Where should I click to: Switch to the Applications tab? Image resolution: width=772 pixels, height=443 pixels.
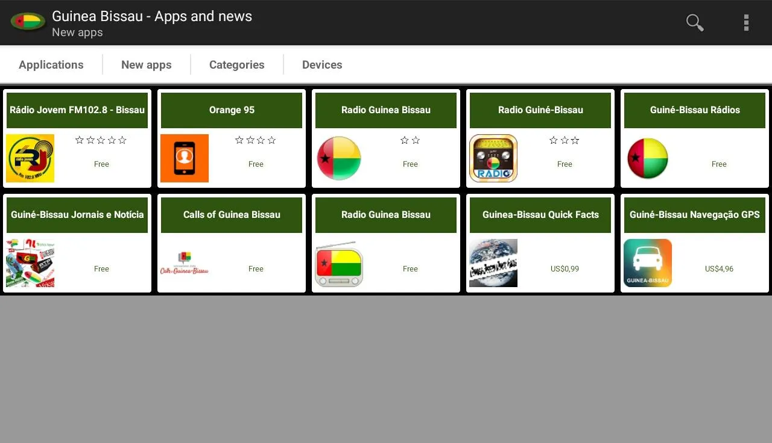[51, 64]
